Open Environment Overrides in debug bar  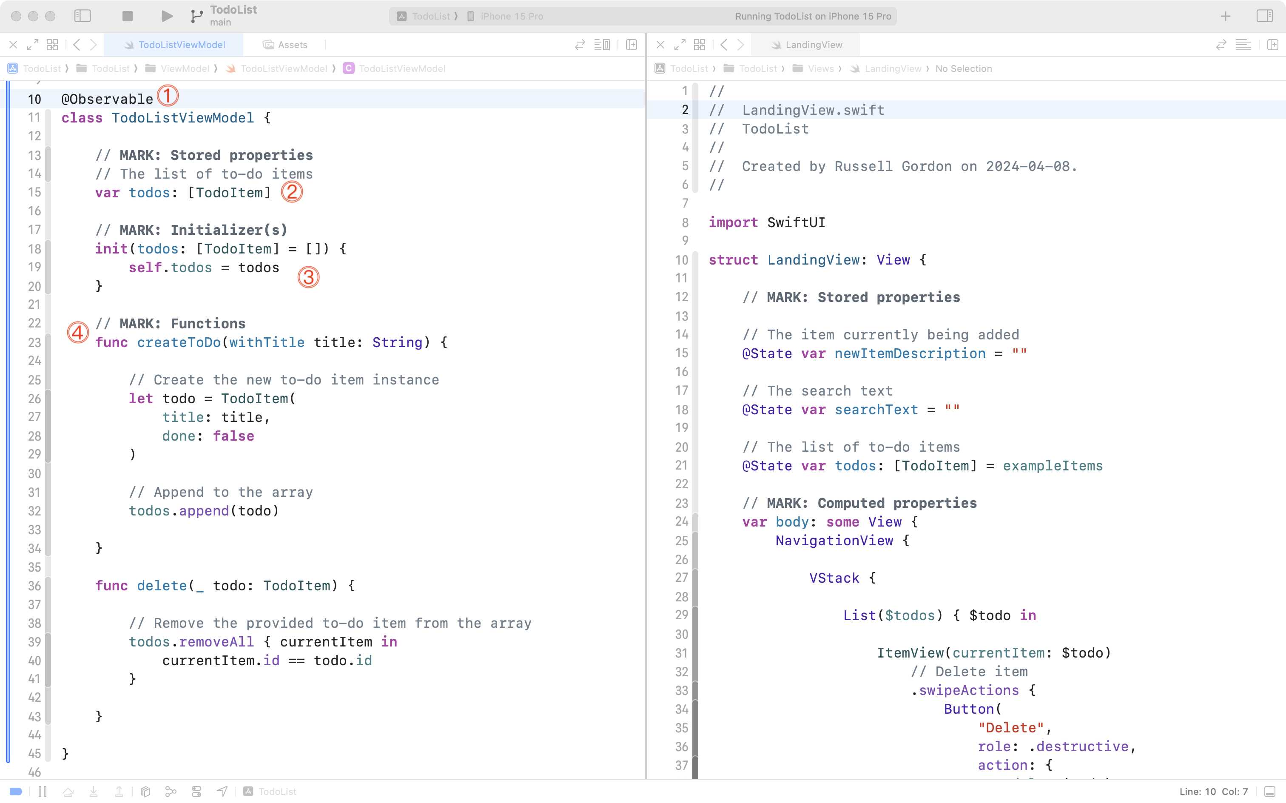click(x=196, y=792)
